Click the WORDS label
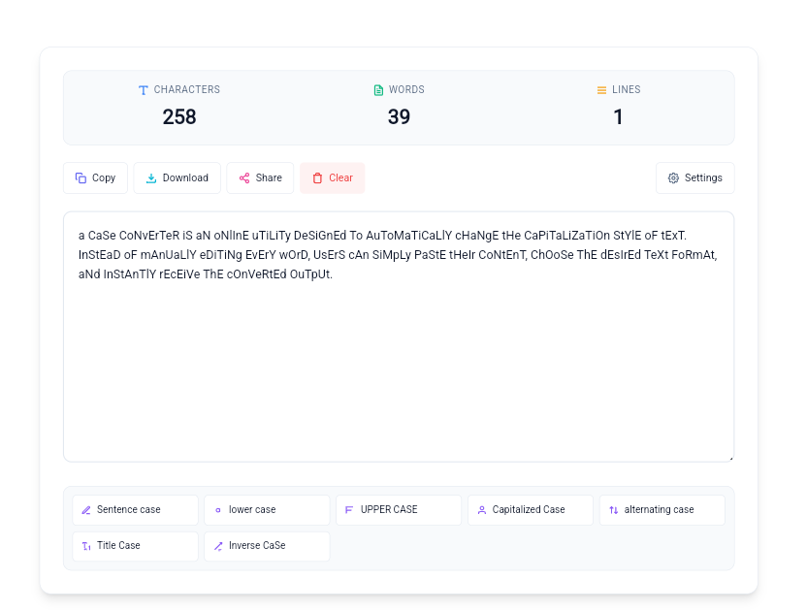The width and height of the screenshot is (807, 611). click(x=406, y=89)
